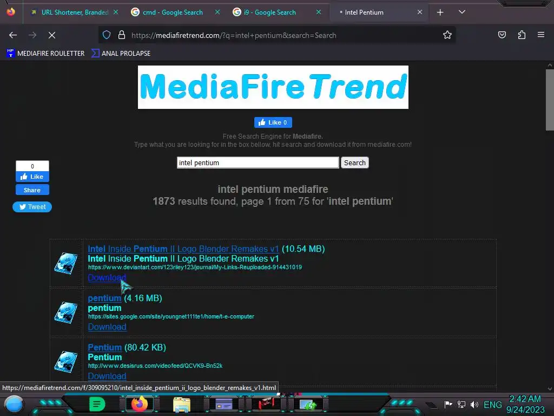Open the Start orb button
The height and width of the screenshot is (416, 554).
14,404
